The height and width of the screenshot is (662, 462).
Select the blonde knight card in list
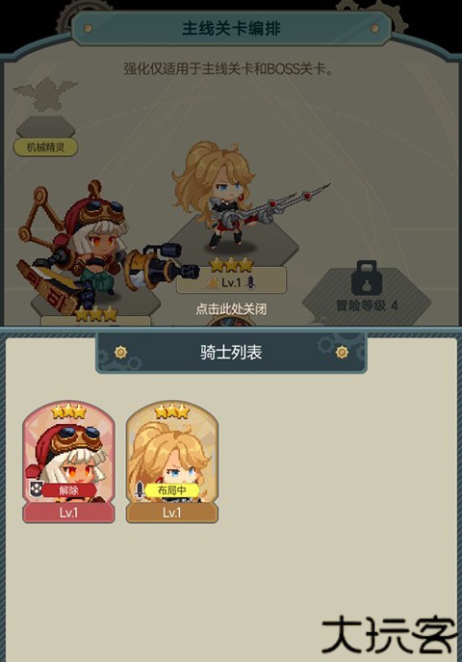point(172,463)
